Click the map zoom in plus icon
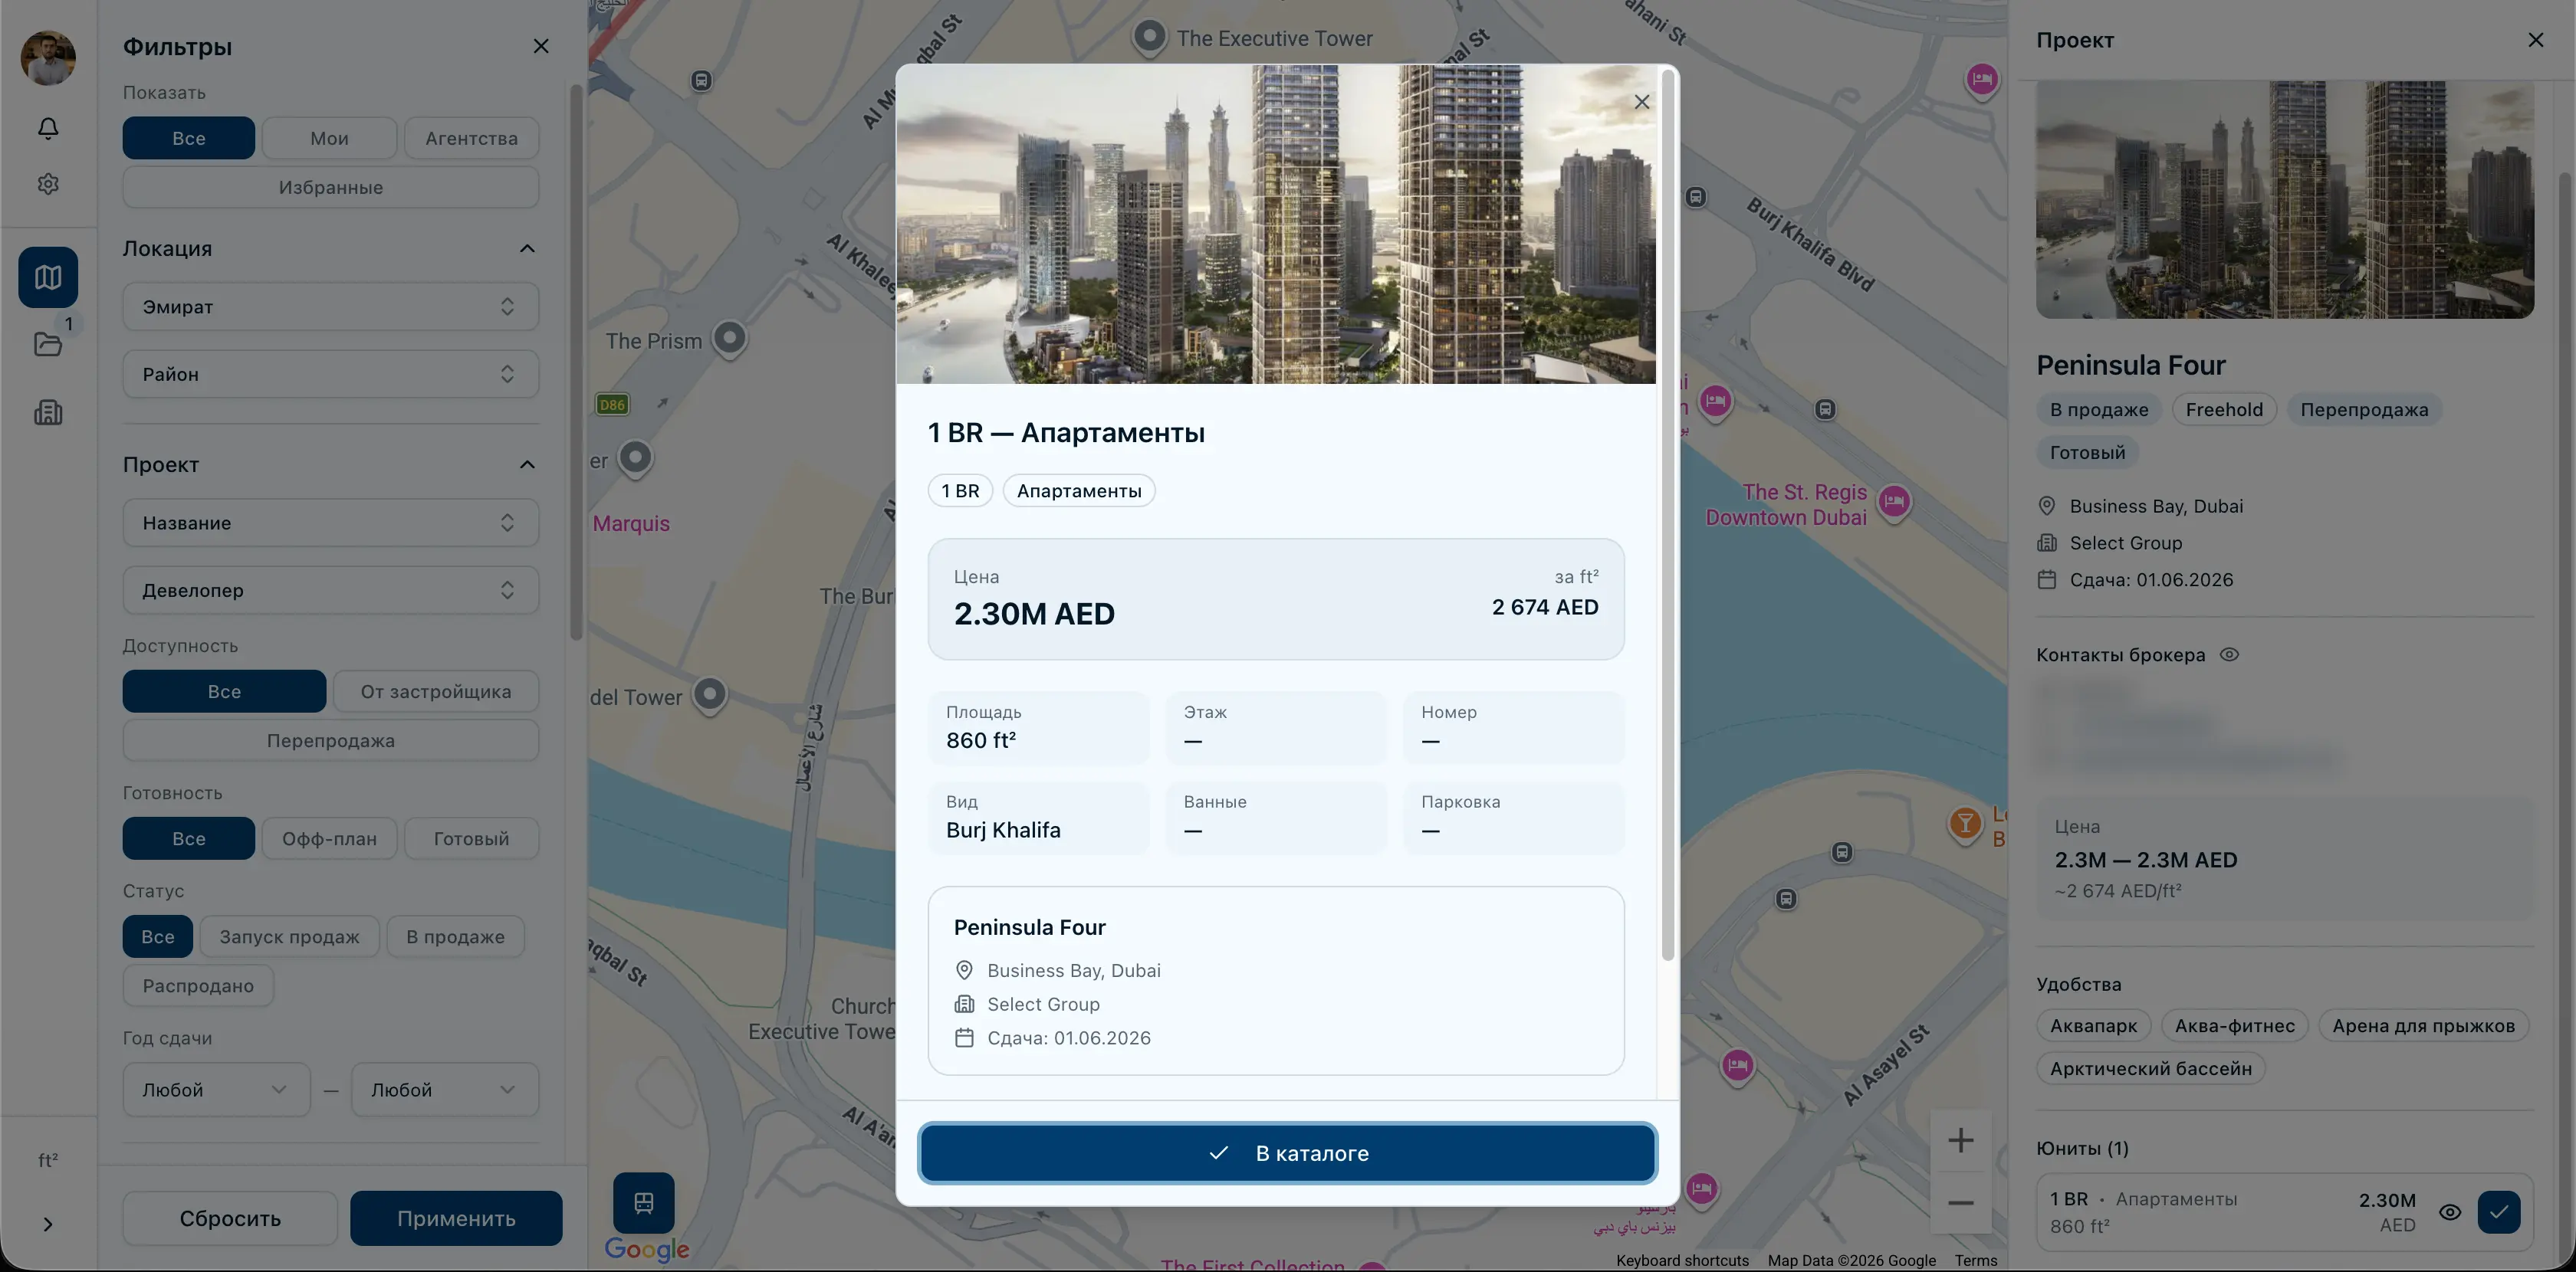 coord(1960,1140)
